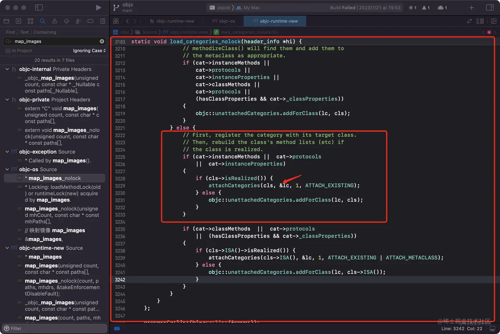Open the Test navigator
This screenshot has width=500, height=334.
click(66, 21)
